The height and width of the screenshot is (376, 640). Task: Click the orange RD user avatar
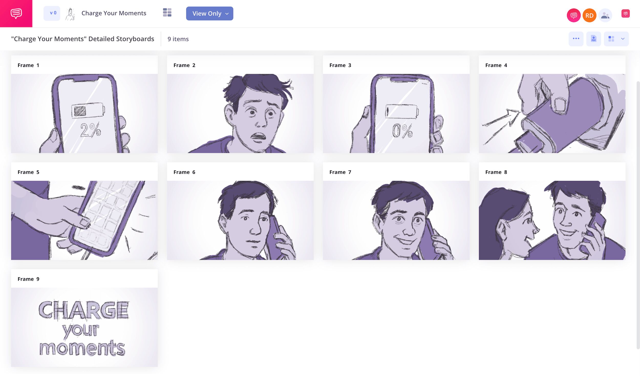coord(589,16)
